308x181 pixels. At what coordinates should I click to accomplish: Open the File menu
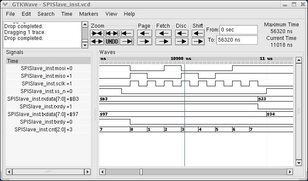coord(10,14)
